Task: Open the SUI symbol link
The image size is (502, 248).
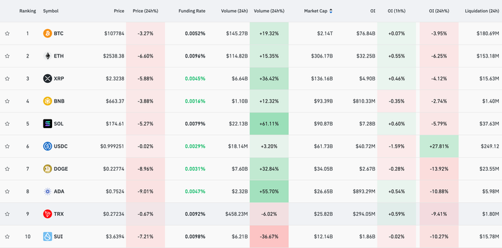Action: click(58, 237)
